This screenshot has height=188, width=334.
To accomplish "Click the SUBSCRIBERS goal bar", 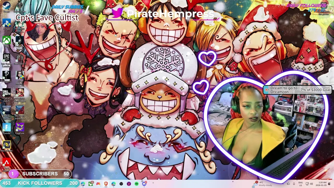I will coord(40,174).
